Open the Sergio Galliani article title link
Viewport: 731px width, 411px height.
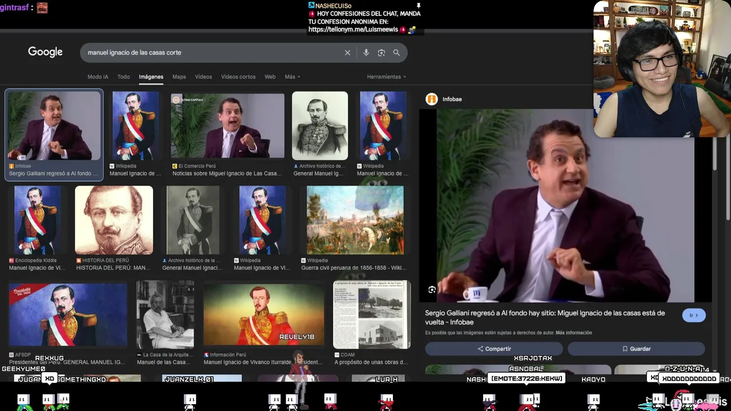coord(545,317)
